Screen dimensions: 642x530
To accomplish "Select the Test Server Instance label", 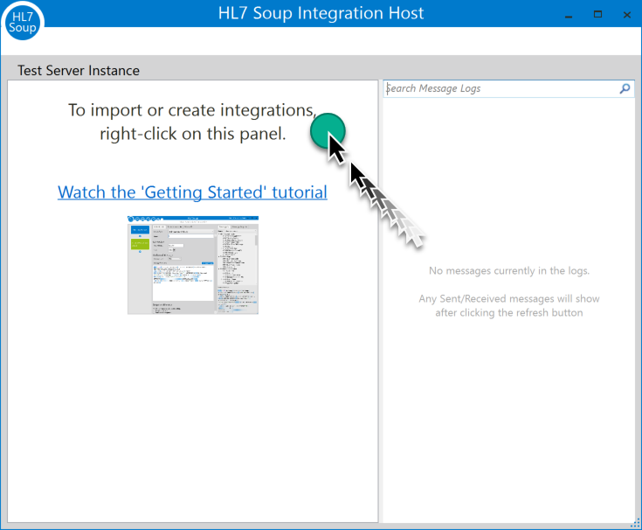I will (x=79, y=71).
